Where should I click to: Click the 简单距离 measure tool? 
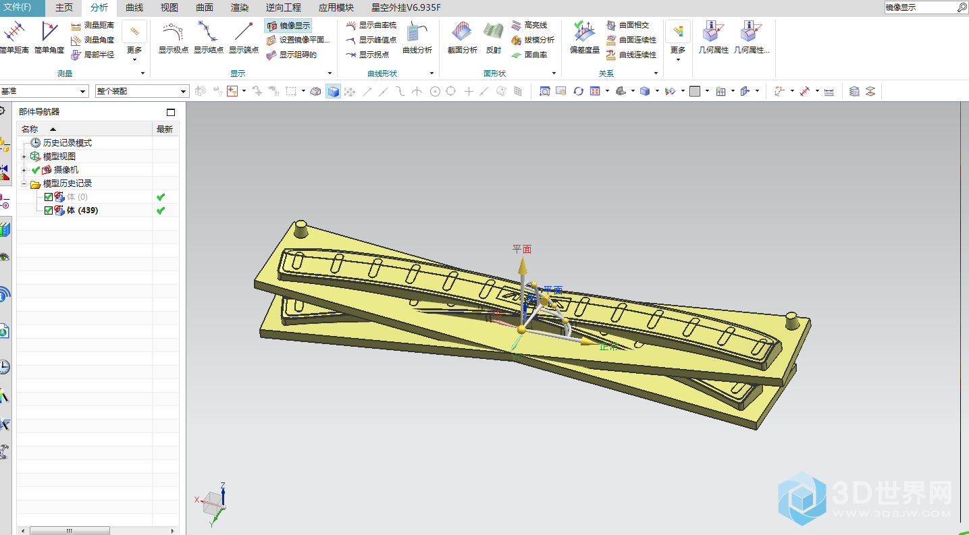tap(14, 38)
